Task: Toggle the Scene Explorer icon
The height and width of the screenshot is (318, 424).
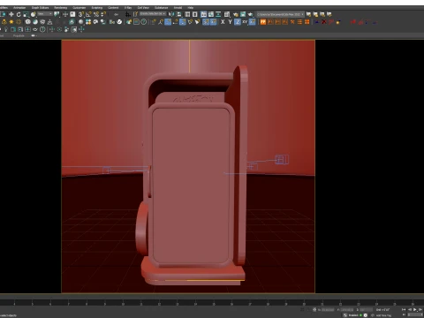Action: click(187, 14)
